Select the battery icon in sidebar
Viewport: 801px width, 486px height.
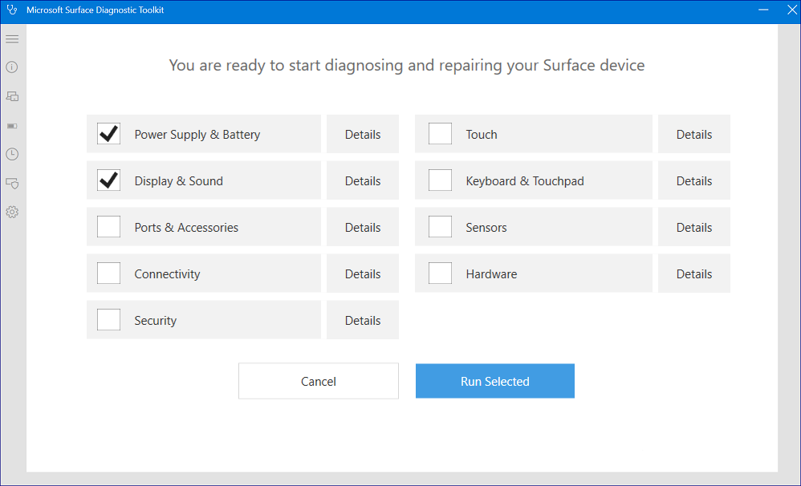[x=12, y=126]
